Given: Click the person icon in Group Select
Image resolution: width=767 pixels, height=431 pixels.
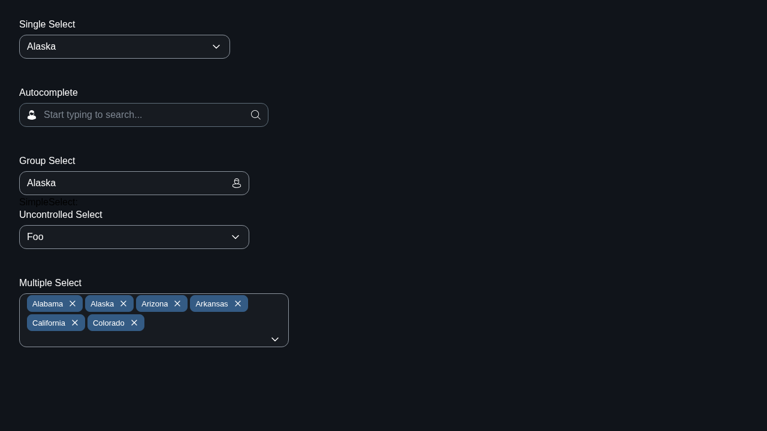Looking at the screenshot, I should point(237,183).
